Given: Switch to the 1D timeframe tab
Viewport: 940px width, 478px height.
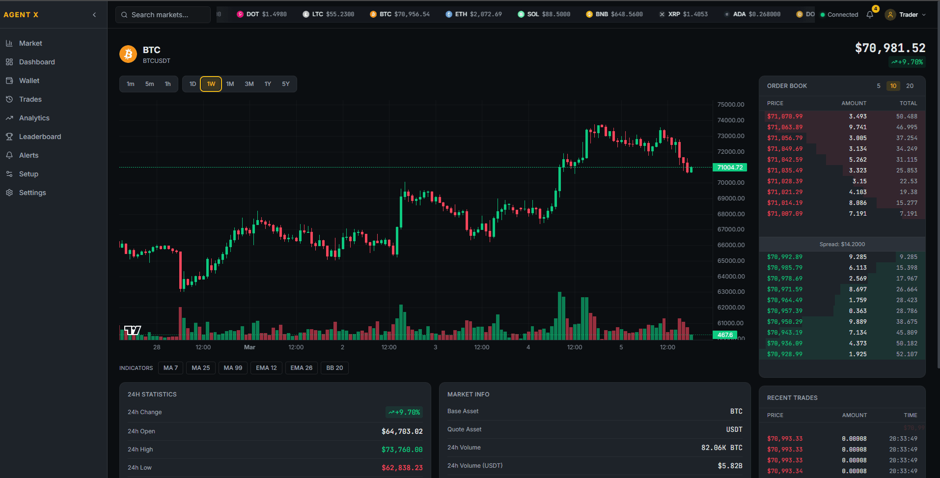Looking at the screenshot, I should point(192,84).
